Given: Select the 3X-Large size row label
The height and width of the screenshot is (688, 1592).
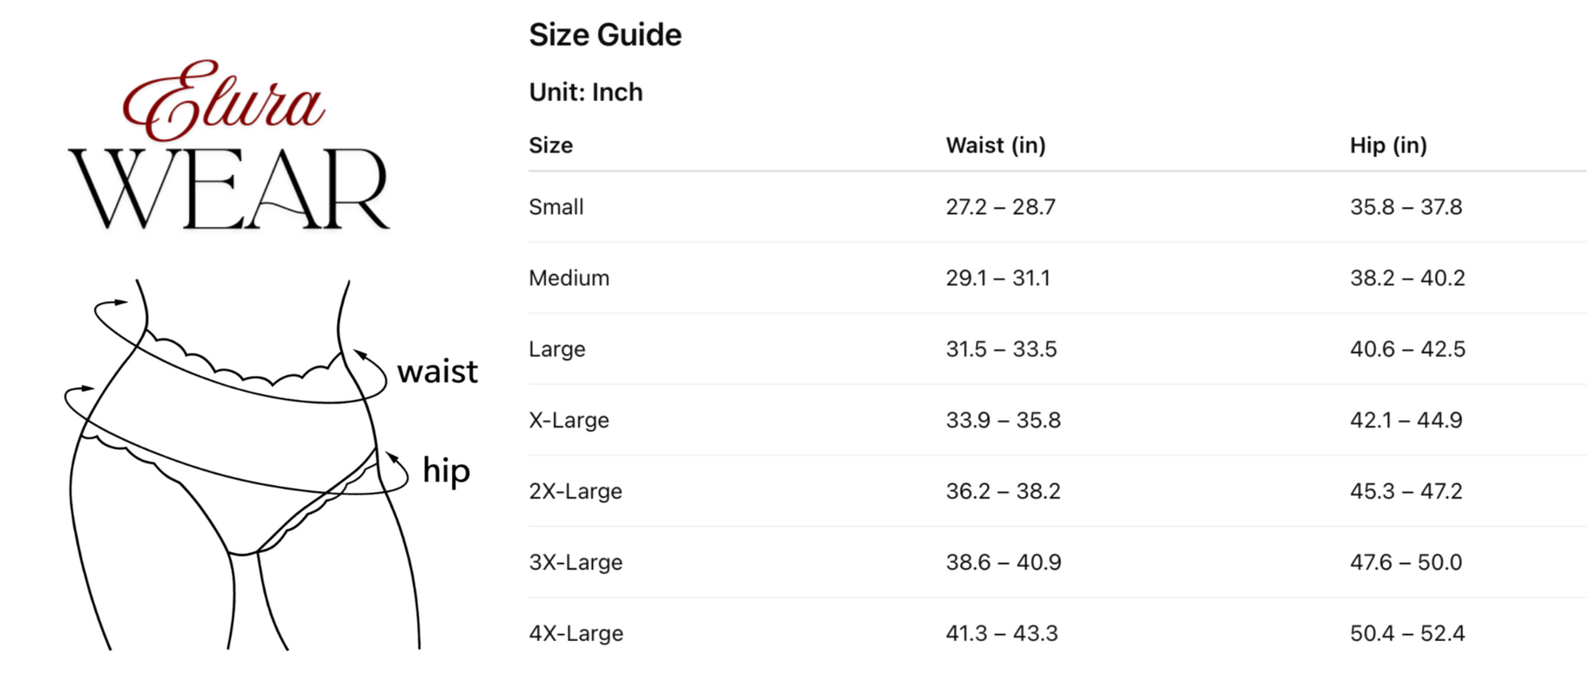Looking at the screenshot, I should point(576,562).
